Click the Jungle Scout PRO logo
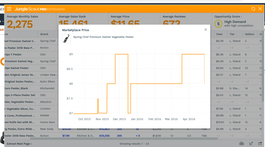Viewport: 265px width, 147px height. tap(40, 9)
